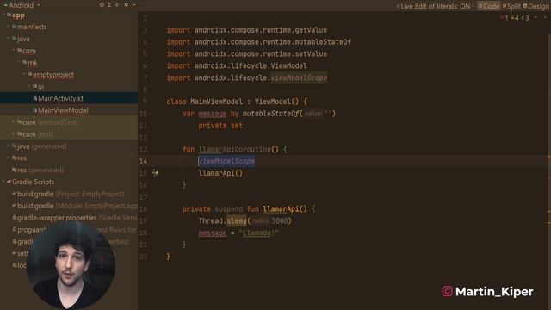
Task: Switch editor to Design view
Action: coord(536,6)
